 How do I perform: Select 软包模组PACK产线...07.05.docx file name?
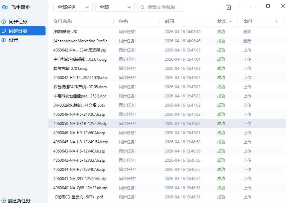tap(80, 87)
